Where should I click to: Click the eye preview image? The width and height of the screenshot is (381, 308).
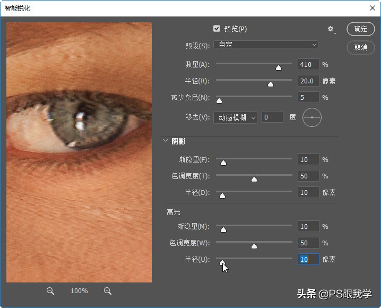79,152
